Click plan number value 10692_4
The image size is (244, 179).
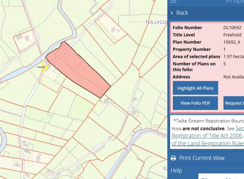[x=232, y=42]
